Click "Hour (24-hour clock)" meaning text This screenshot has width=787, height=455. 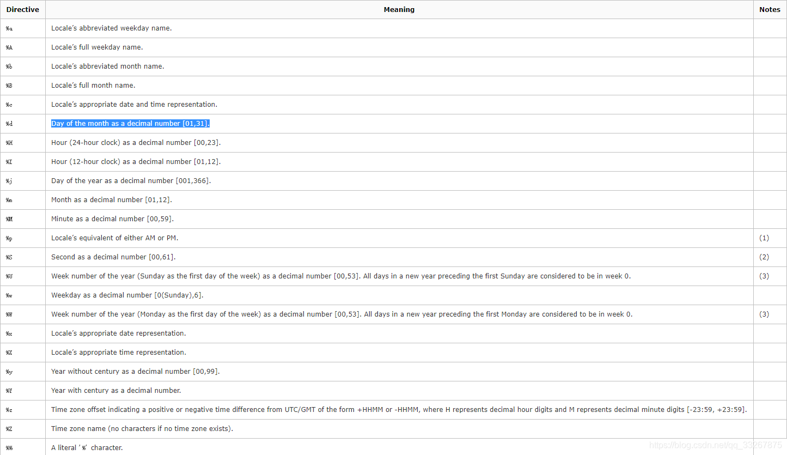pyautogui.click(x=136, y=143)
